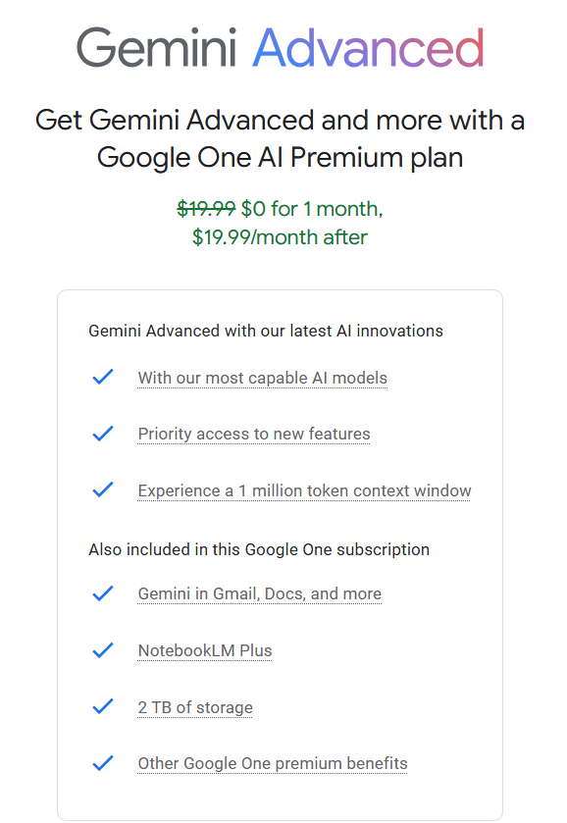Screen dimensions: 567x823
Task: Click the Google One AI Premium plan heading
Action: [x=283, y=138]
